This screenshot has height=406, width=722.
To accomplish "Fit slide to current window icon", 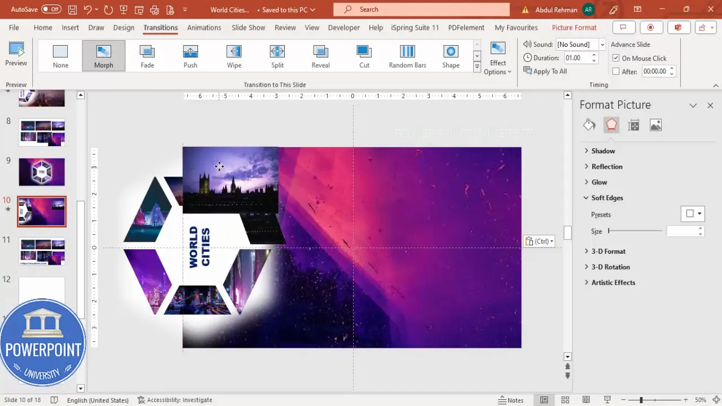I will pos(715,400).
